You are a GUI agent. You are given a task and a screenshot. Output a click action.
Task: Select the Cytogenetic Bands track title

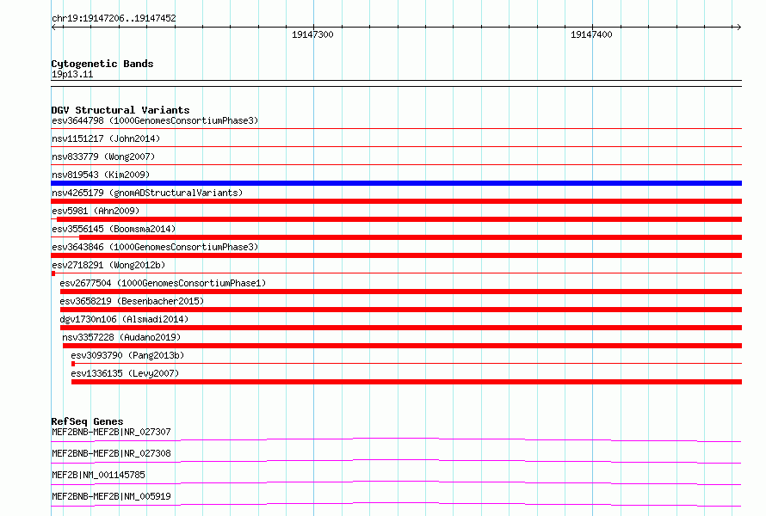point(102,64)
